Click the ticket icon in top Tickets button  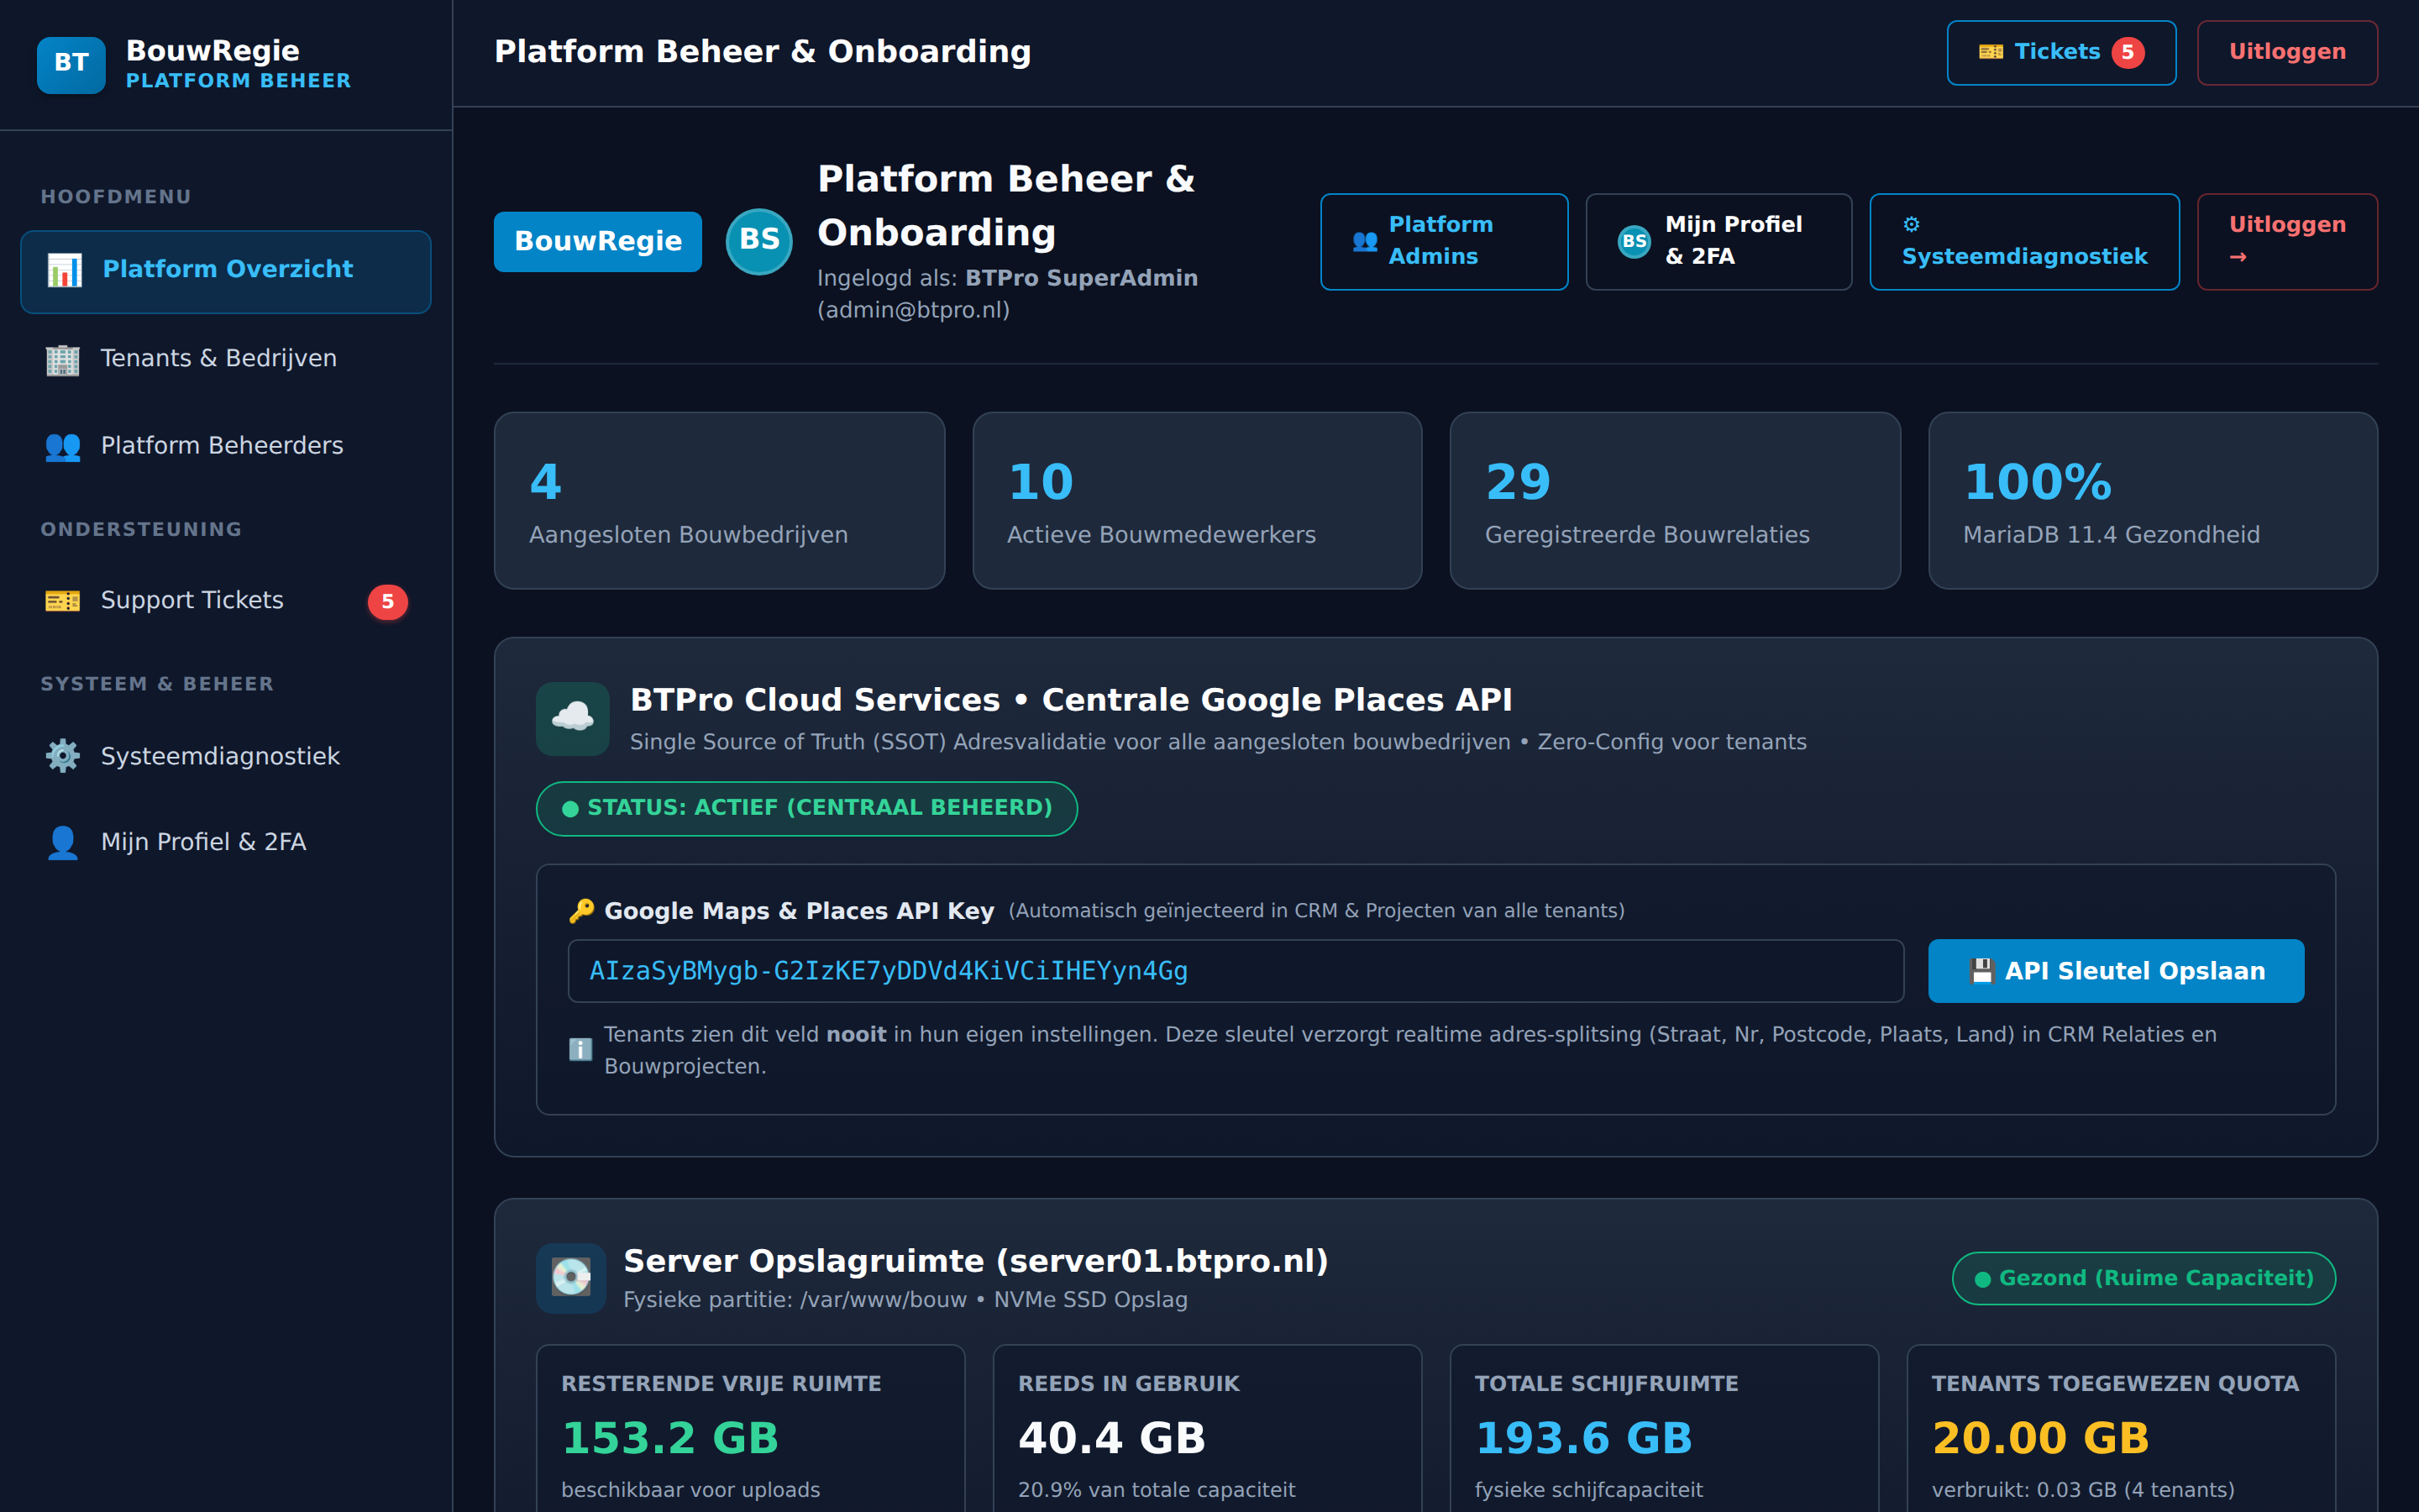click(x=1990, y=52)
